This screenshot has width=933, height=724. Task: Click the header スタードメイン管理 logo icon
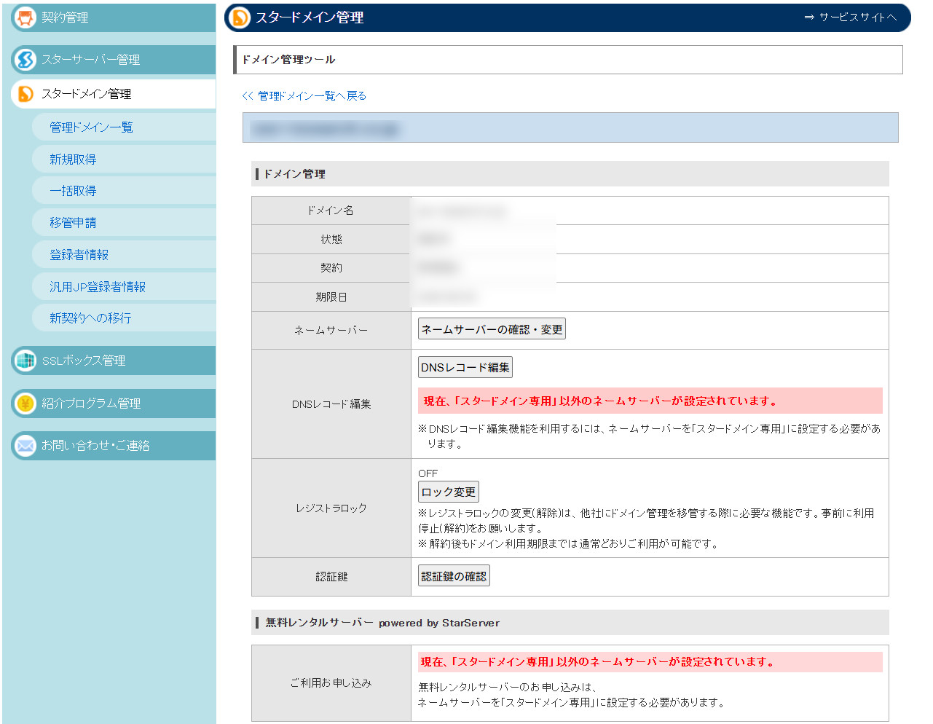point(239,17)
